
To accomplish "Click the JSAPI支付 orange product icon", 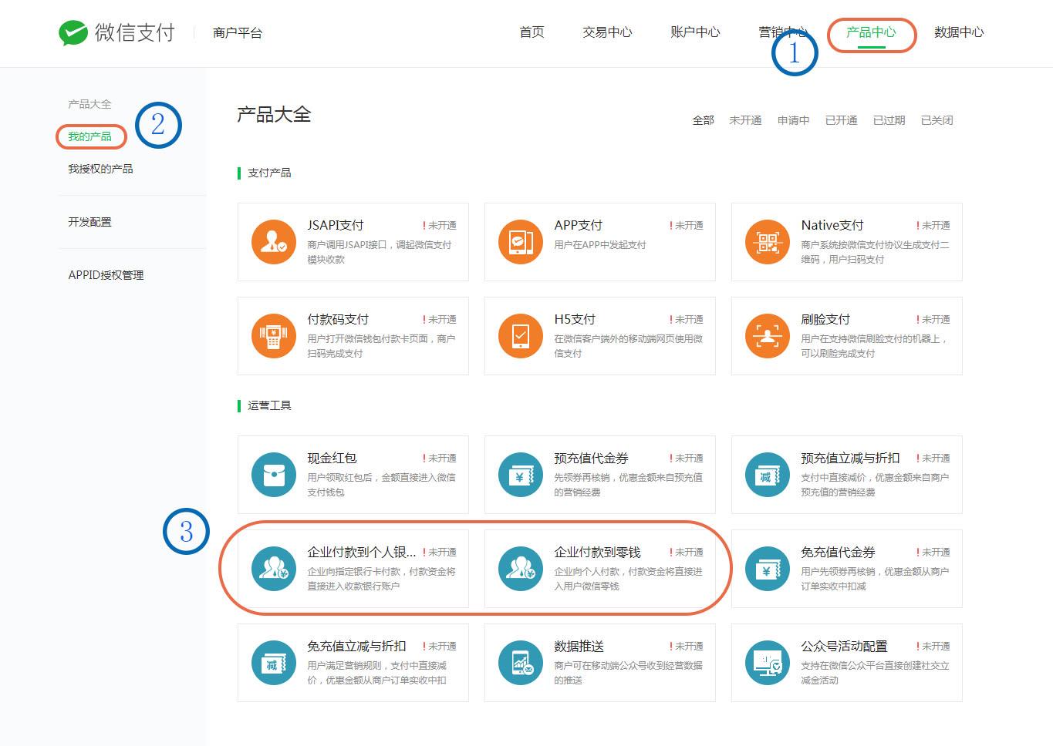I will 274,242.
